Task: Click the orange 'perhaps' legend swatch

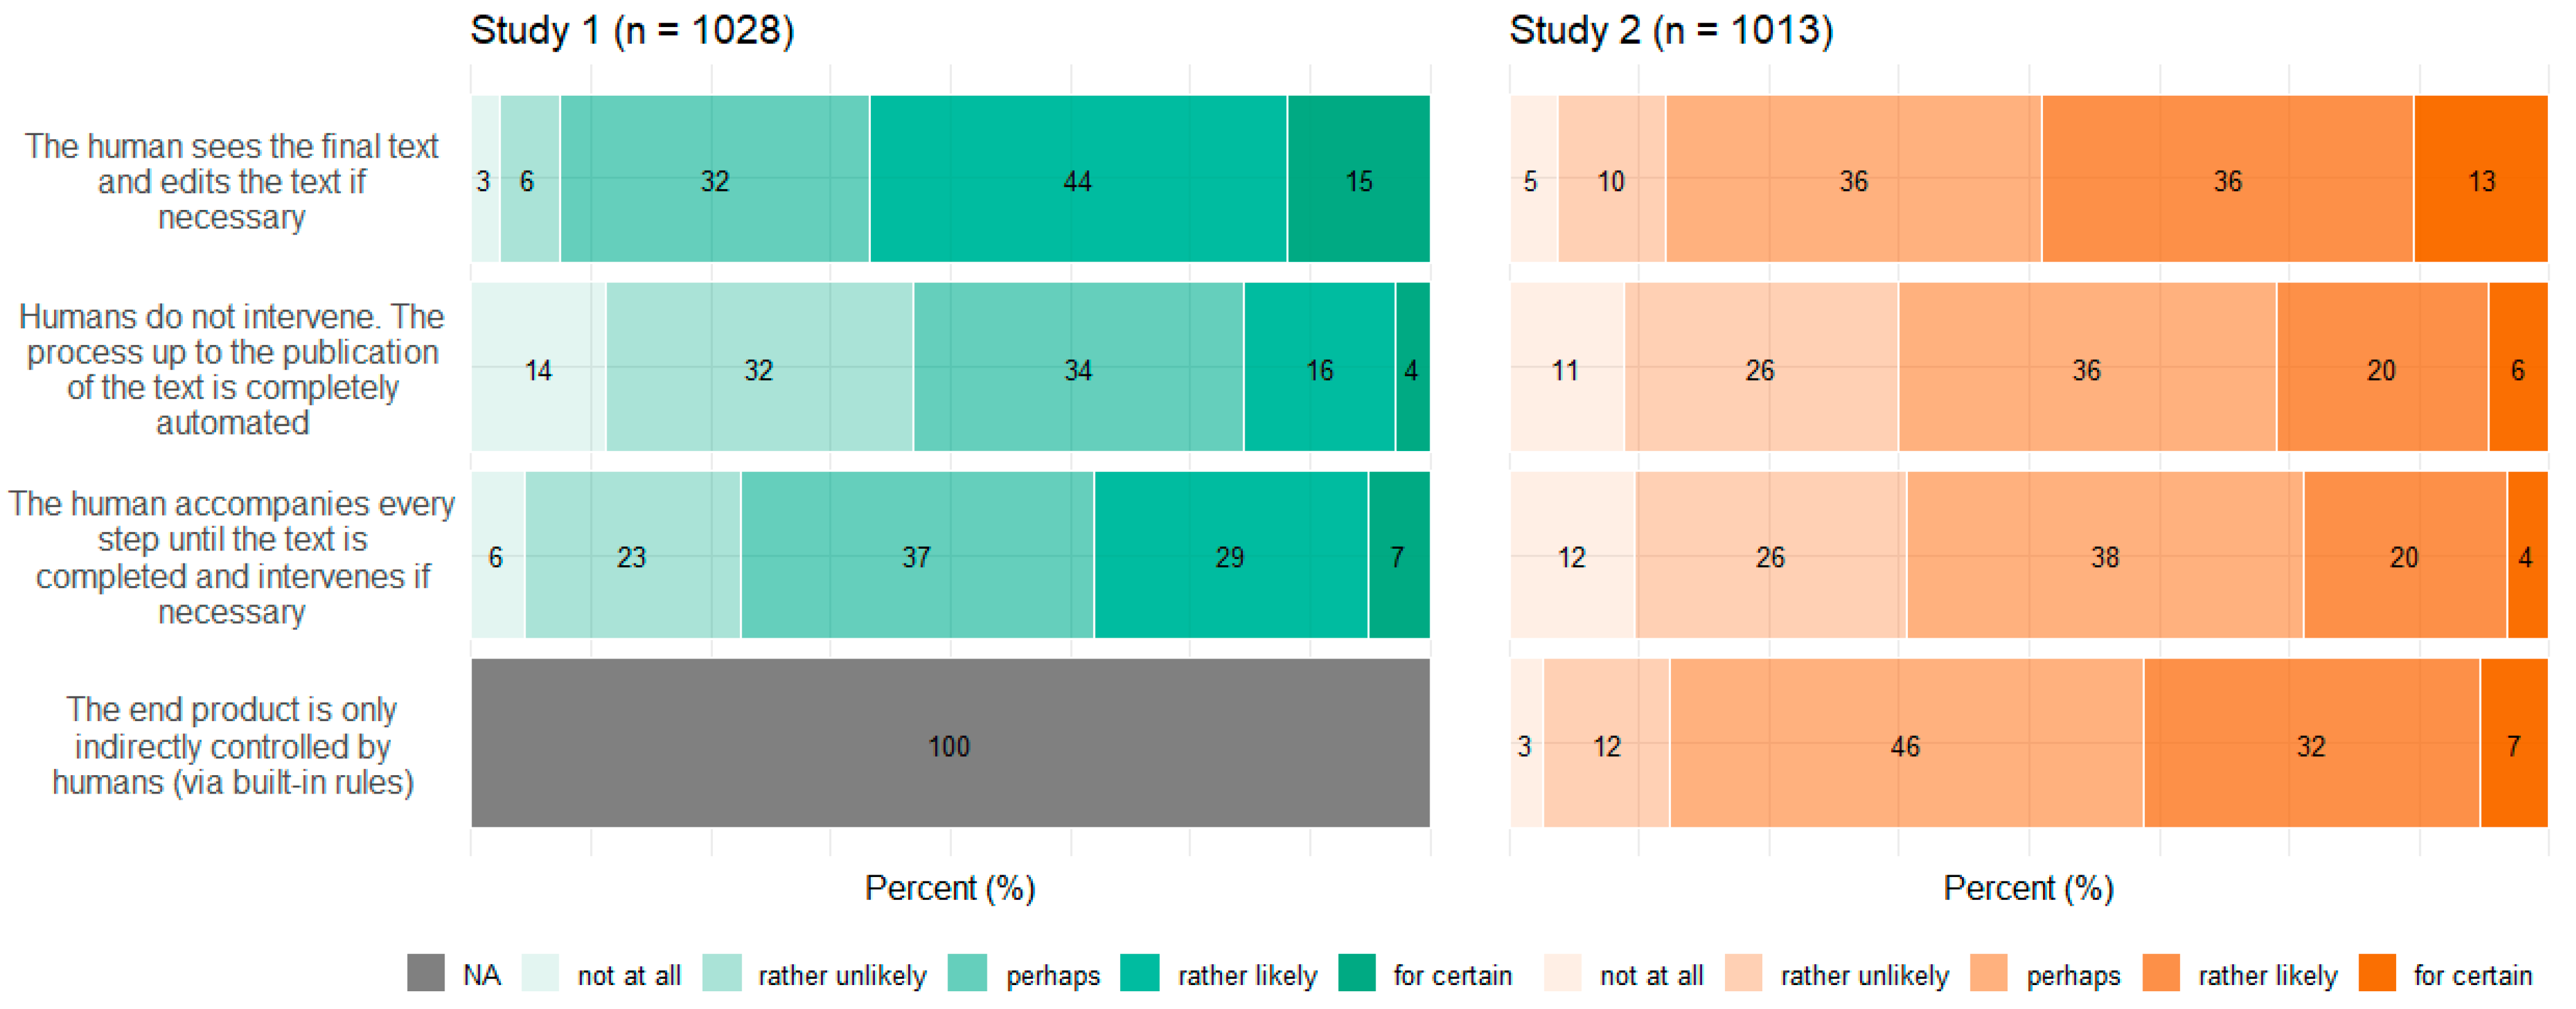Action: (1988, 973)
